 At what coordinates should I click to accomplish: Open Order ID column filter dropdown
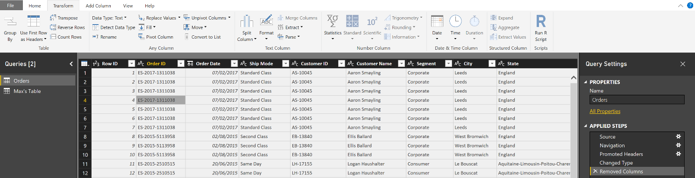(181, 64)
